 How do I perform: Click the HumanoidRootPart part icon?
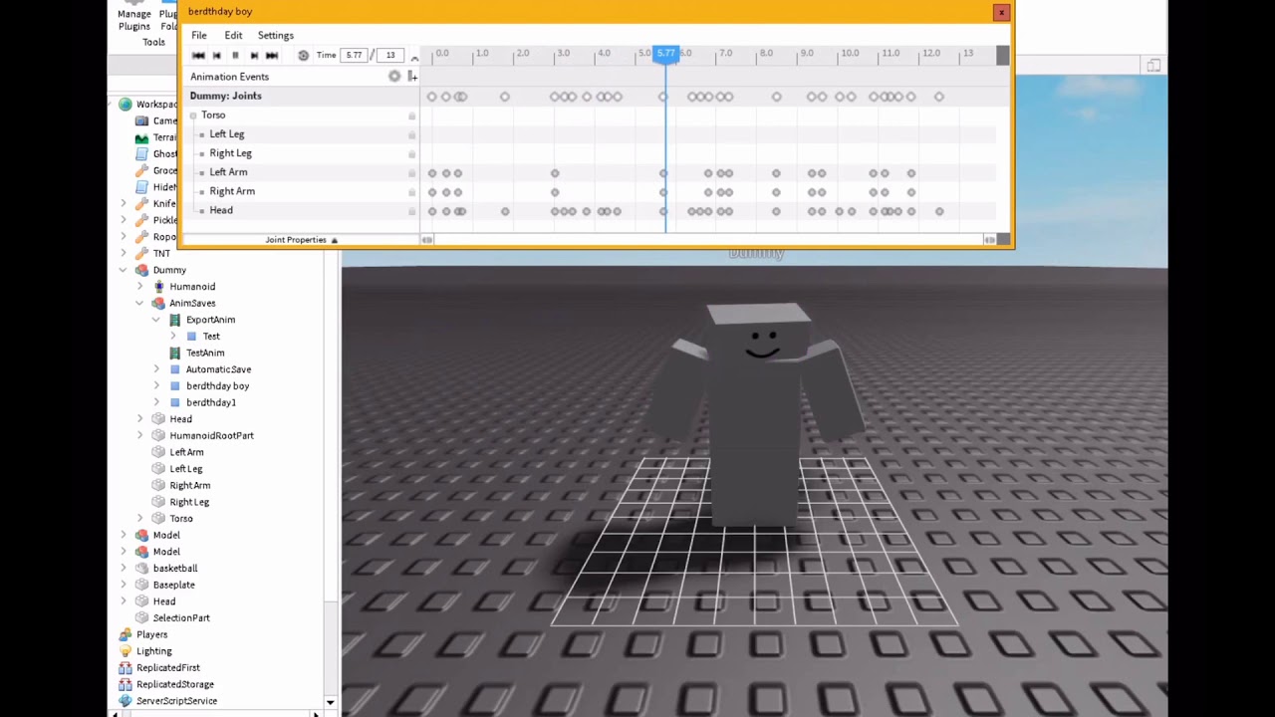click(x=158, y=435)
